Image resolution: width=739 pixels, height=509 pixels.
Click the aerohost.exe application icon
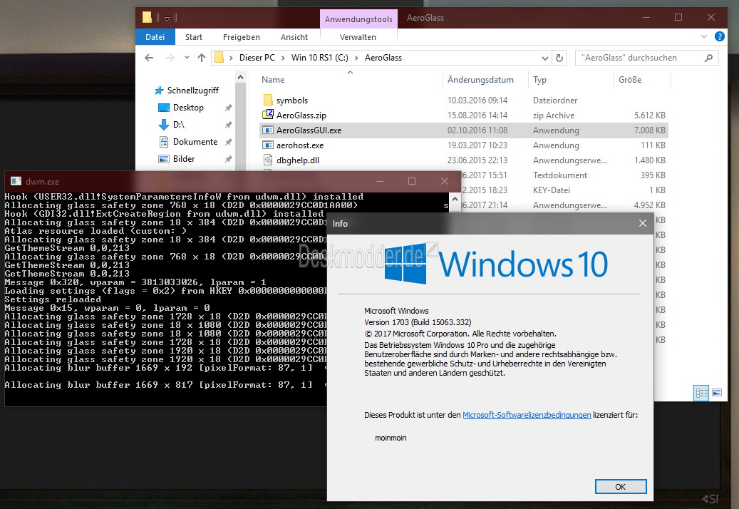(x=268, y=145)
